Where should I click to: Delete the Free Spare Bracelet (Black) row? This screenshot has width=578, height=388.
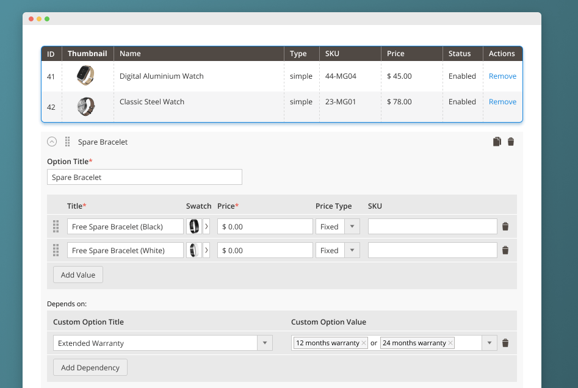pos(505,226)
